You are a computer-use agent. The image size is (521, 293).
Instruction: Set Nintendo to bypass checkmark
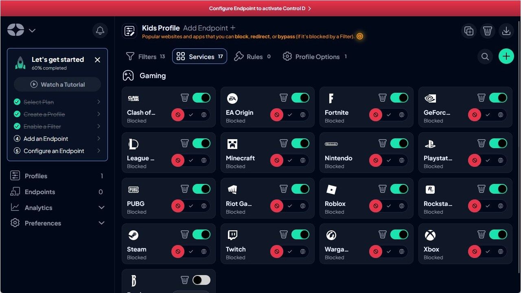point(389,160)
